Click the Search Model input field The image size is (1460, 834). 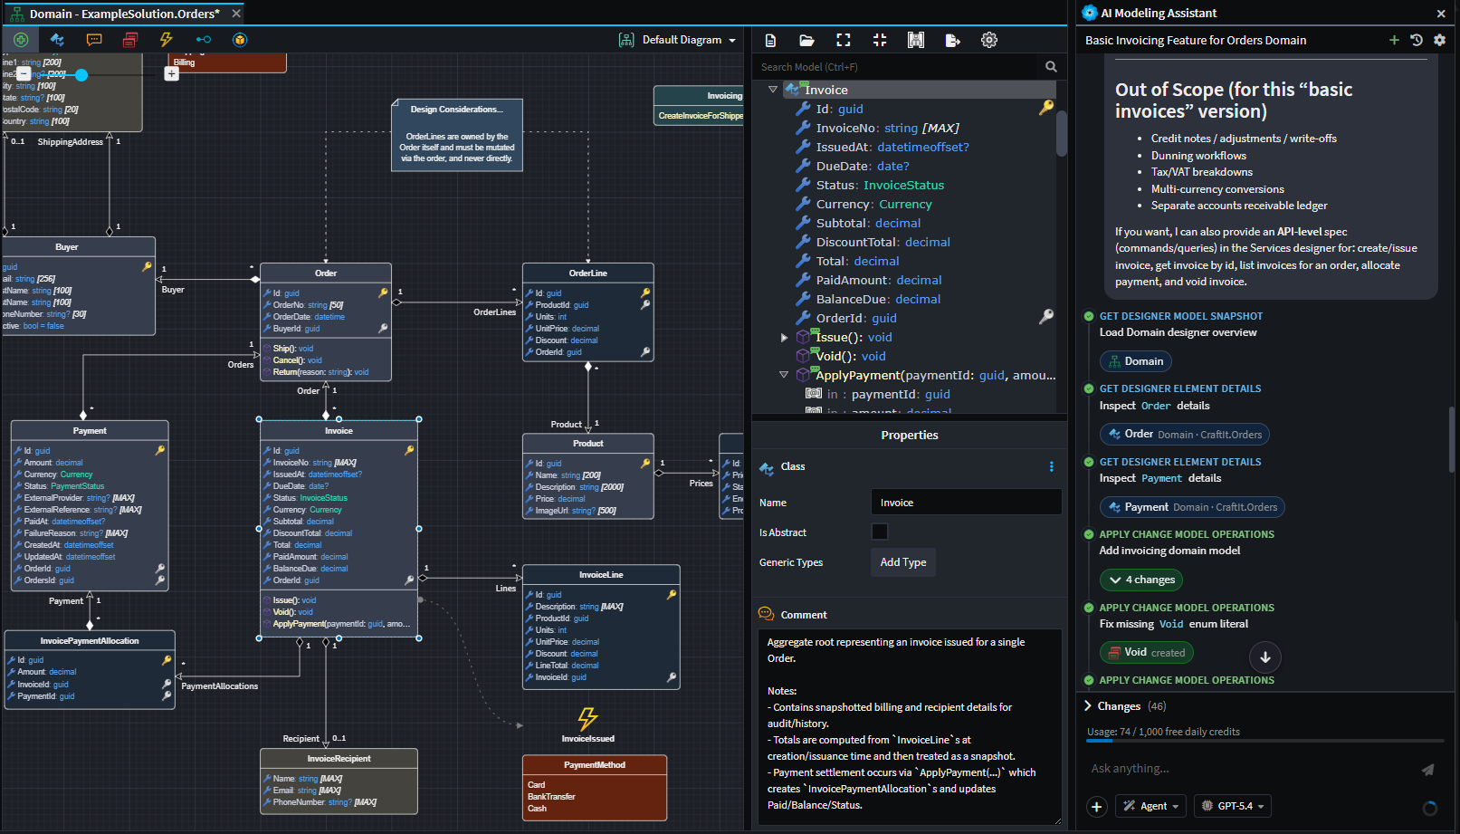896,67
